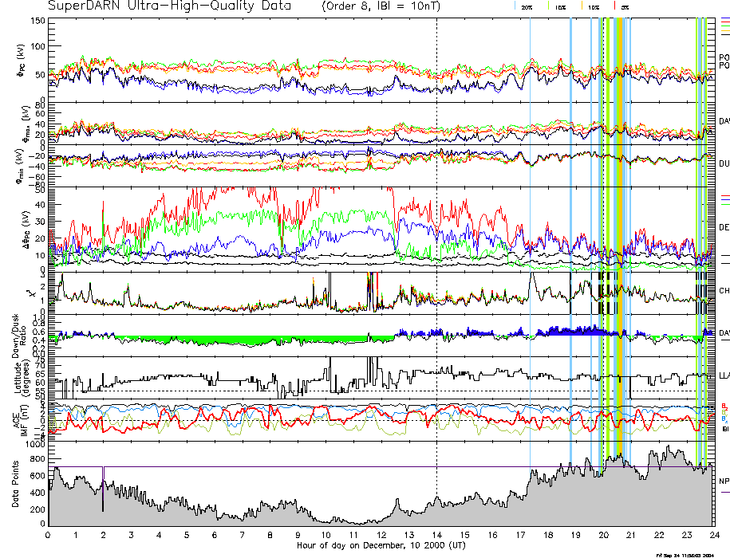
Task: Click the hour 6 tick label on x-axis
Action: tap(215, 534)
